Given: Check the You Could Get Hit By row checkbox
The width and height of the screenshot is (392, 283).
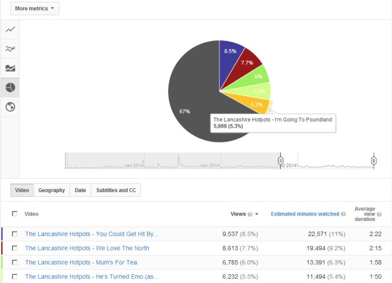Looking at the screenshot, I should pos(15,234).
